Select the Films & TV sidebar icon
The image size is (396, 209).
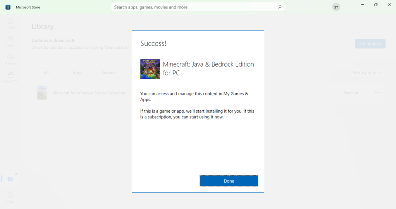pos(10,76)
